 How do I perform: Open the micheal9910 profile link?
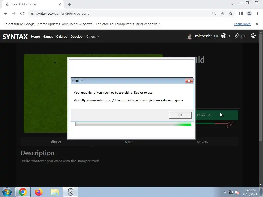click(x=206, y=36)
